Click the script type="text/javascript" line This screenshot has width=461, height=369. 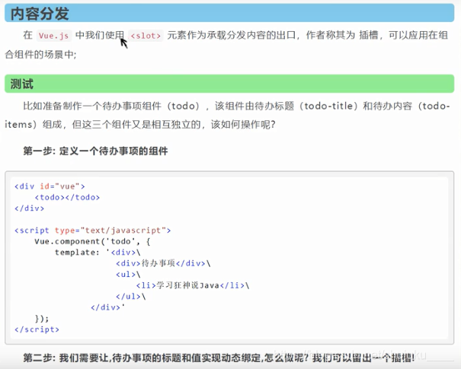[93, 231]
